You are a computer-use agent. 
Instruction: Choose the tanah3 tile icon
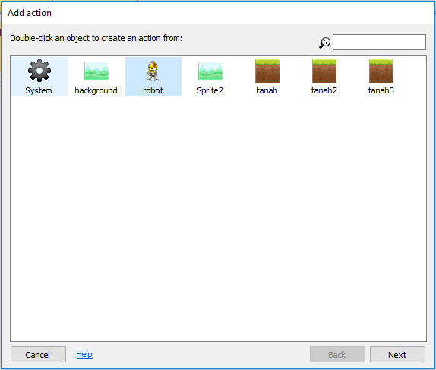click(381, 71)
